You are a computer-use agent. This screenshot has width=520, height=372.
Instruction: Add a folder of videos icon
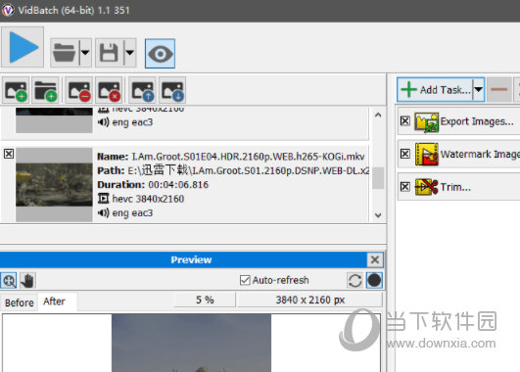(x=45, y=90)
